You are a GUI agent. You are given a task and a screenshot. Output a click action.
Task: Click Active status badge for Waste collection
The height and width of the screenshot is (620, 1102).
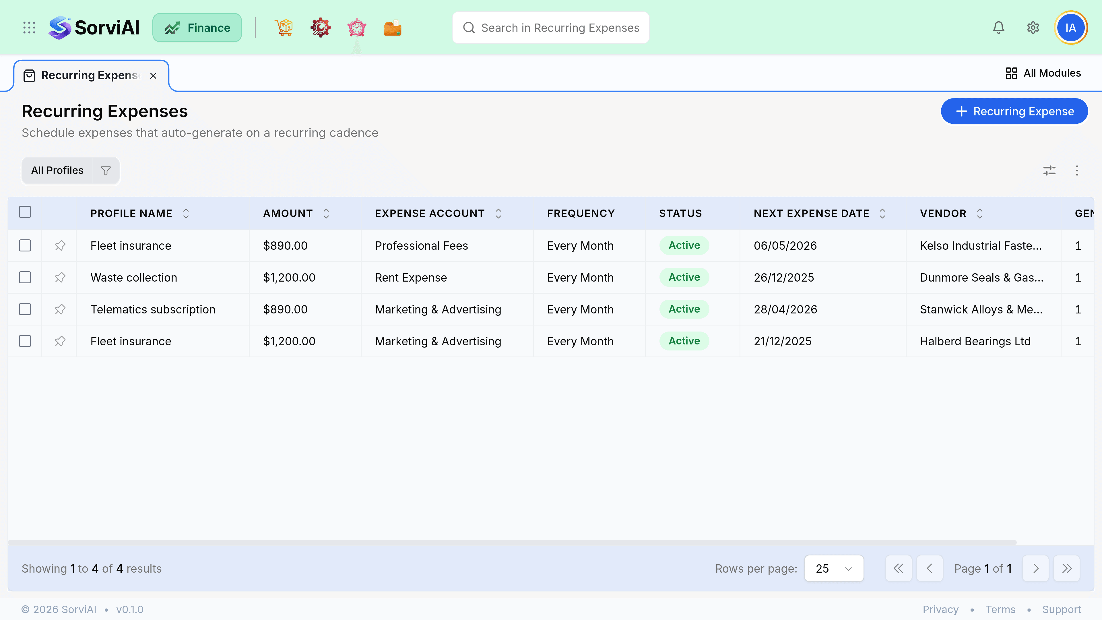[684, 277]
